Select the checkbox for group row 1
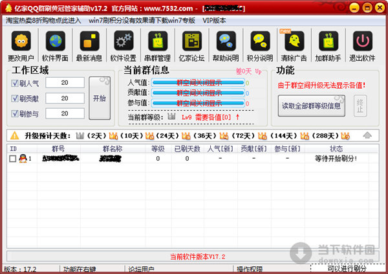 coord(13,159)
